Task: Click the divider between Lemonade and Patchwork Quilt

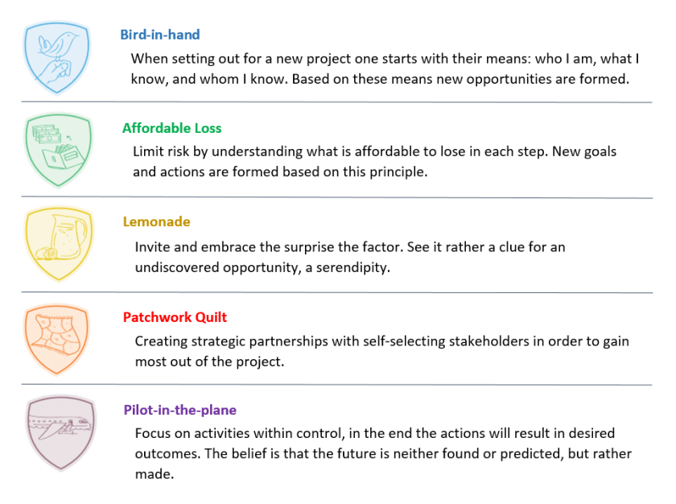Action: point(336,291)
